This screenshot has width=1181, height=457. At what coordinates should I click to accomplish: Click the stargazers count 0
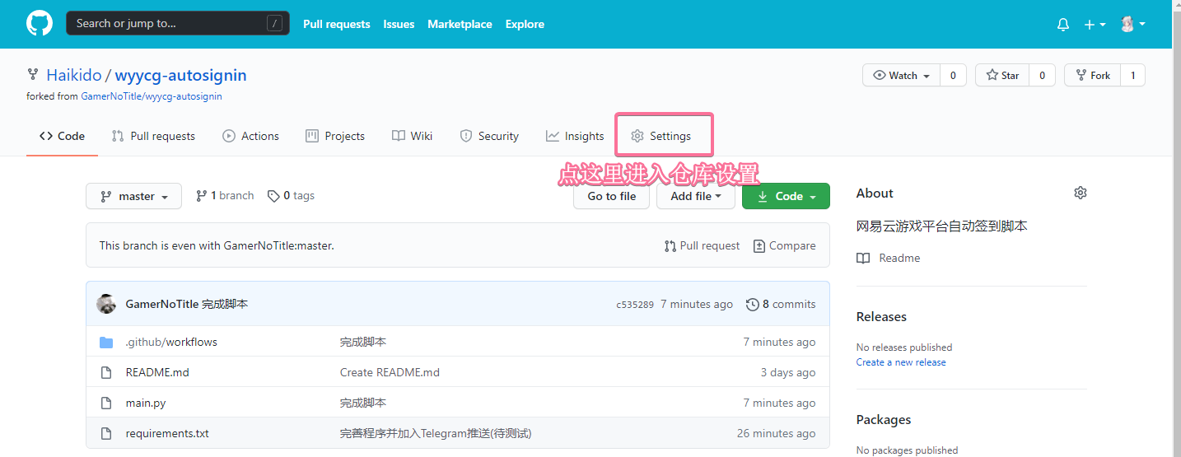[x=1042, y=75]
